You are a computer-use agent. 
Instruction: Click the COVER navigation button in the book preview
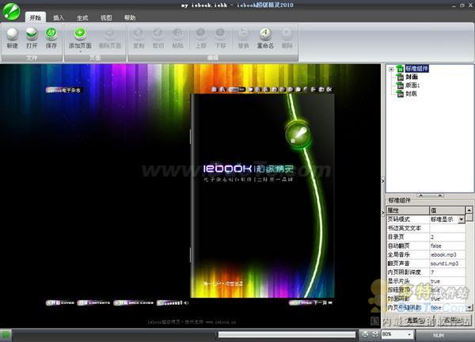tap(60, 302)
